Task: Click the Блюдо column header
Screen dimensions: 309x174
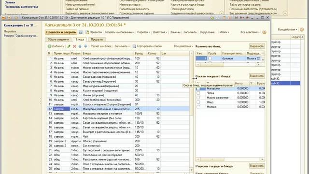Action: 108,54
